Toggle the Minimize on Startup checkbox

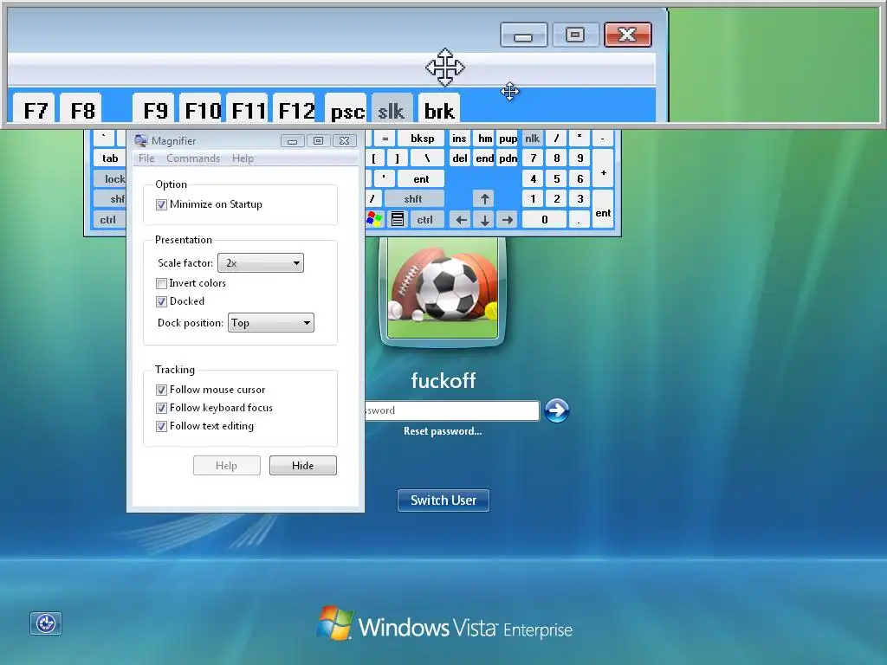coord(161,204)
